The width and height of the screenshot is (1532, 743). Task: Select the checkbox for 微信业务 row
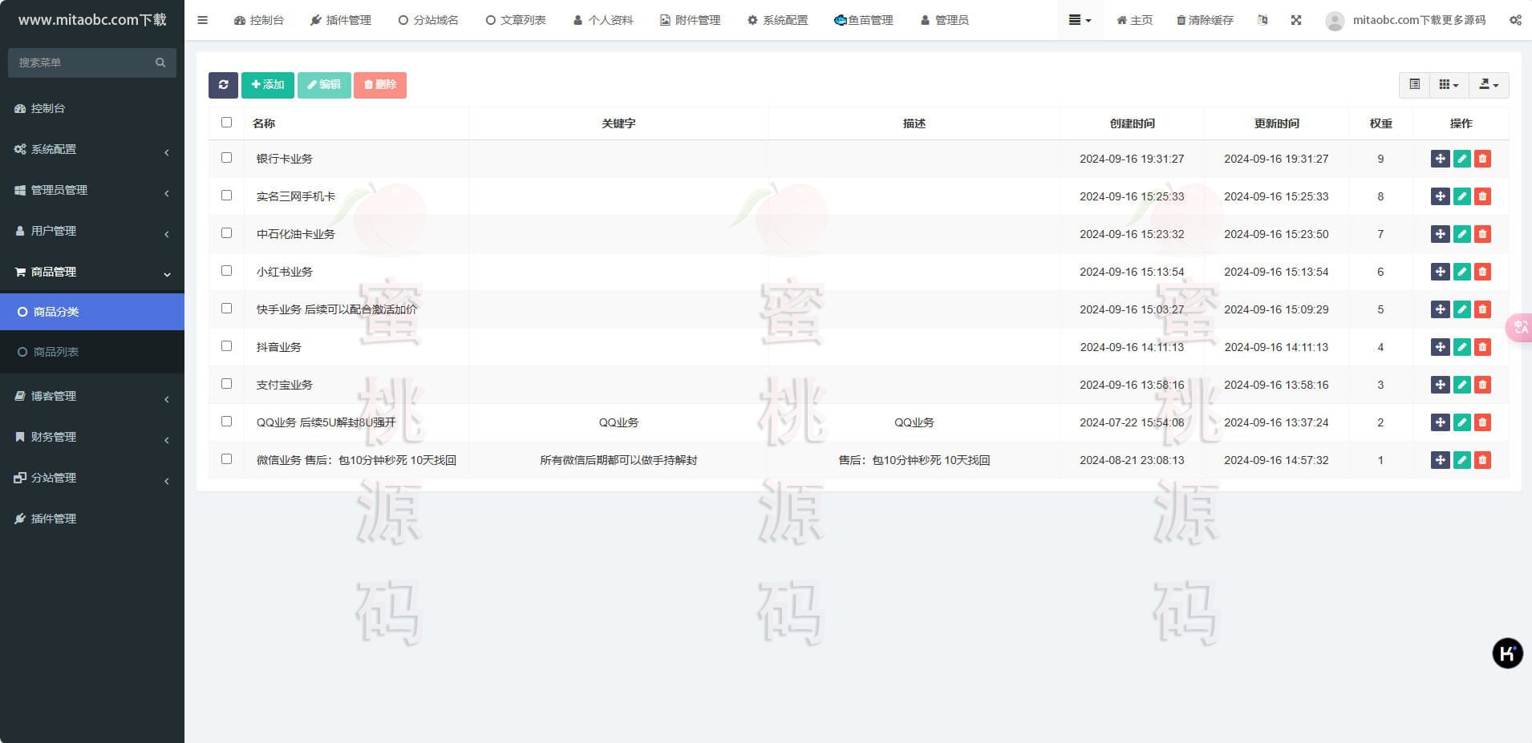click(x=226, y=459)
